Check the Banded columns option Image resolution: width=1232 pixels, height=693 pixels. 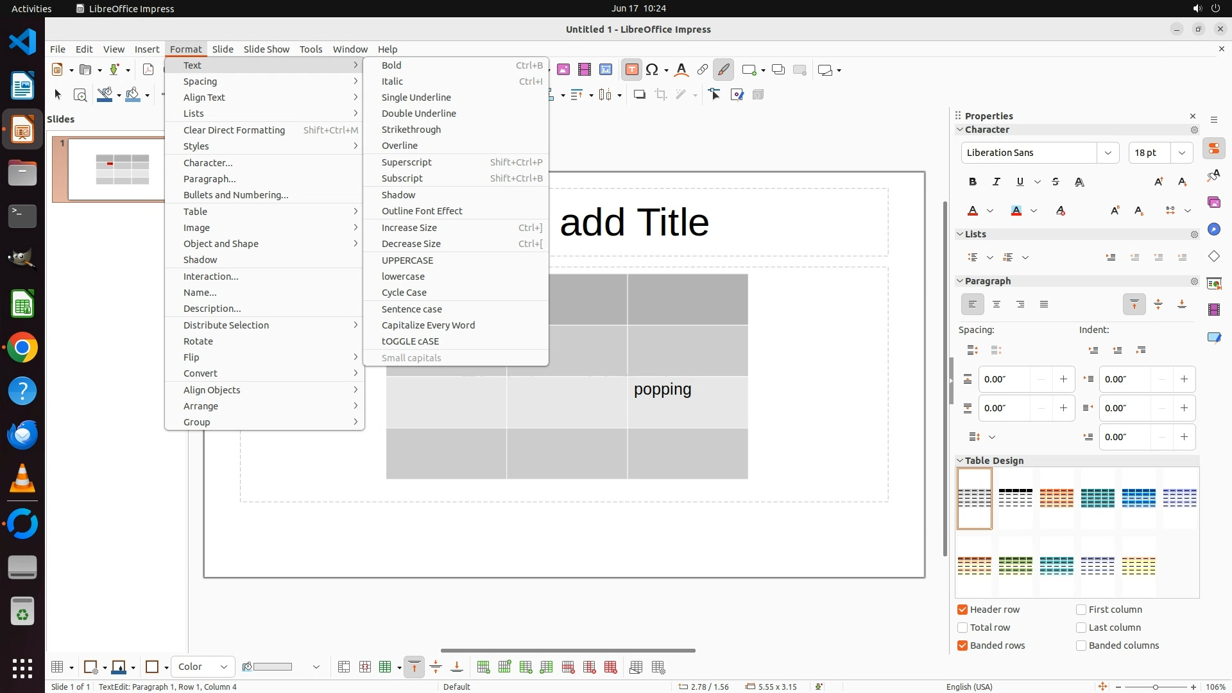point(1081,646)
